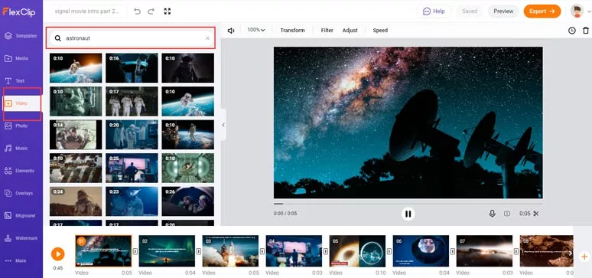This screenshot has width=592, height=278.
Task: Click the undo arrow
Action: 137,11
